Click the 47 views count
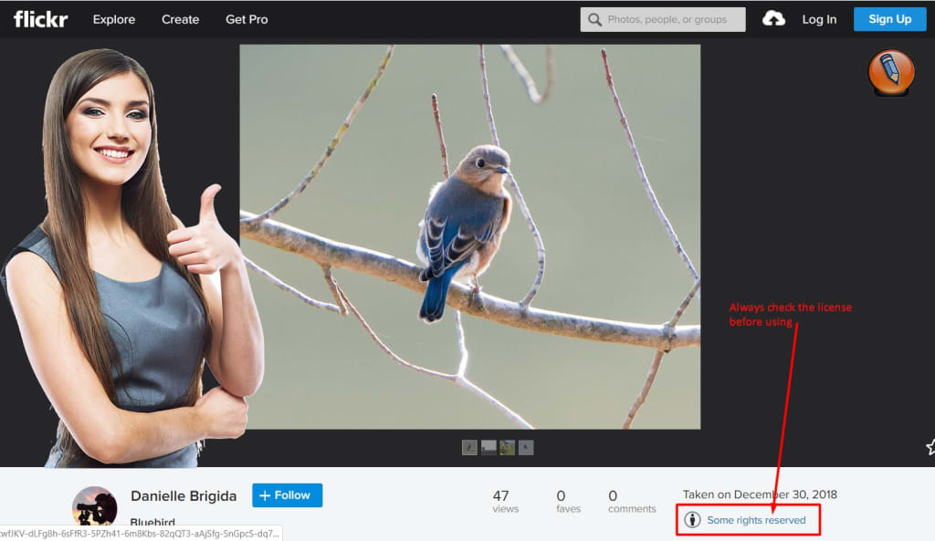Image resolution: width=935 pixels, height=541 pixels. coord(505,501)
